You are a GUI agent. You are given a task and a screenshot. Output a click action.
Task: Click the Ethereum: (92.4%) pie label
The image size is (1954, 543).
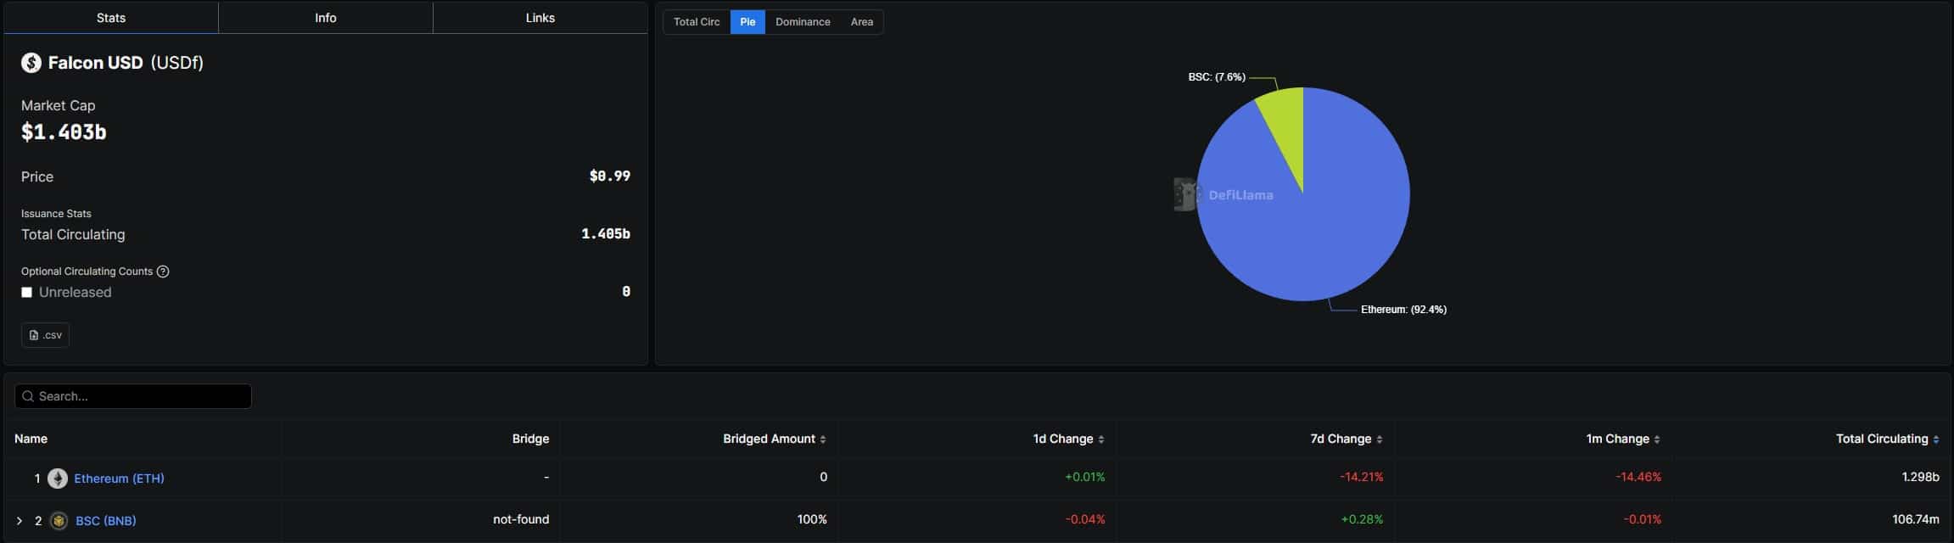(1403, 310)
